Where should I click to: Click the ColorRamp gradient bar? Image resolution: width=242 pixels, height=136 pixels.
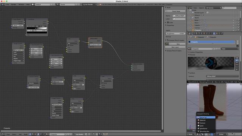coord(37,28)
